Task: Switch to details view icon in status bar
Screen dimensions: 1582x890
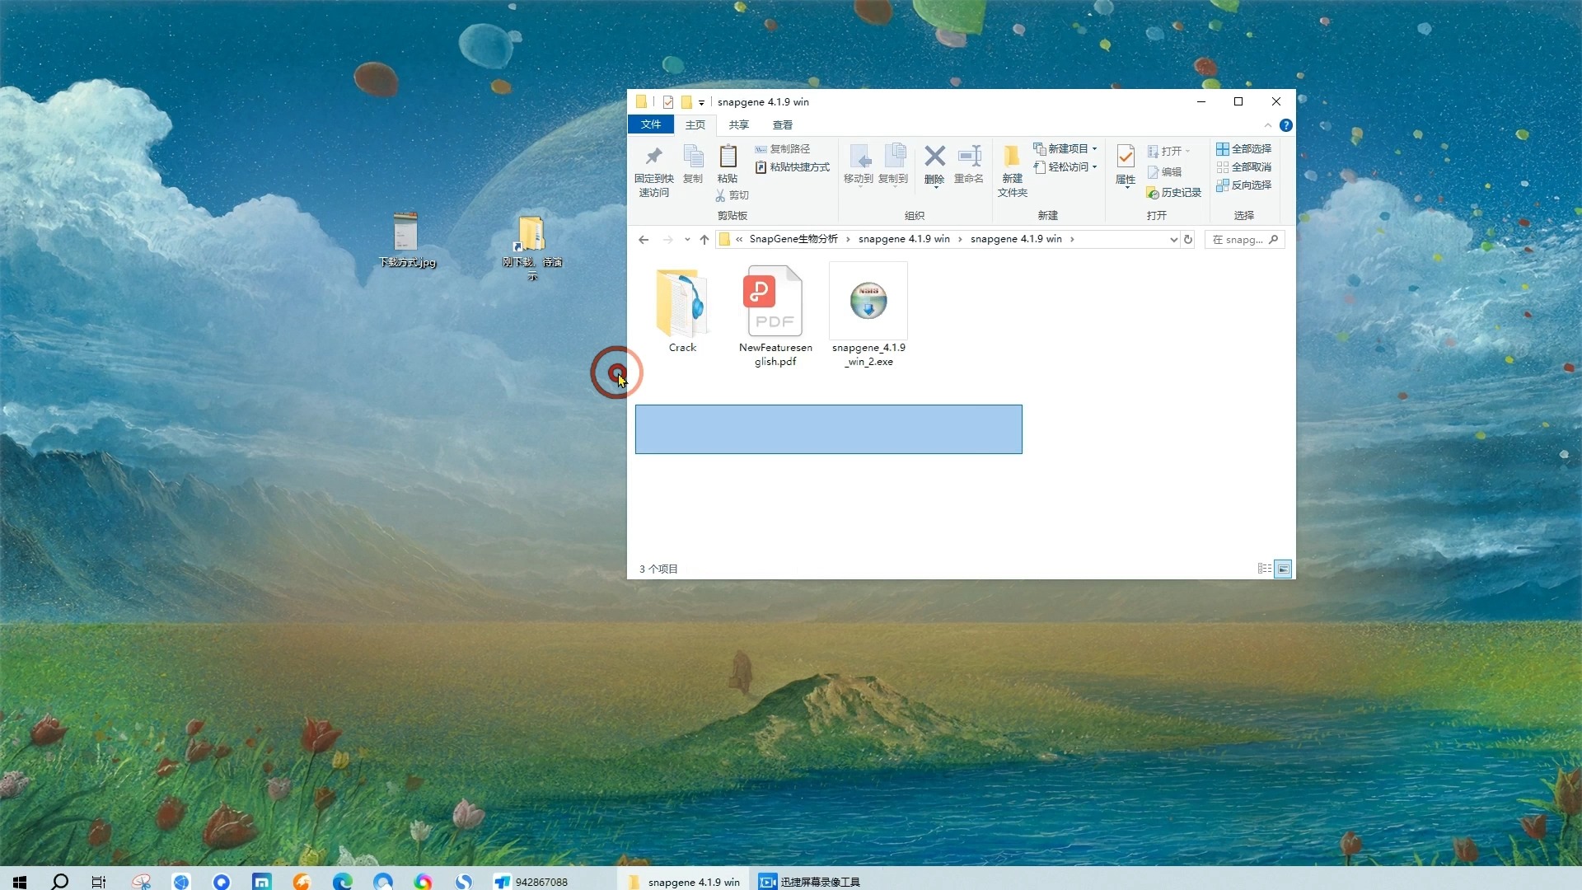Action: click(x=1265, y=569)
